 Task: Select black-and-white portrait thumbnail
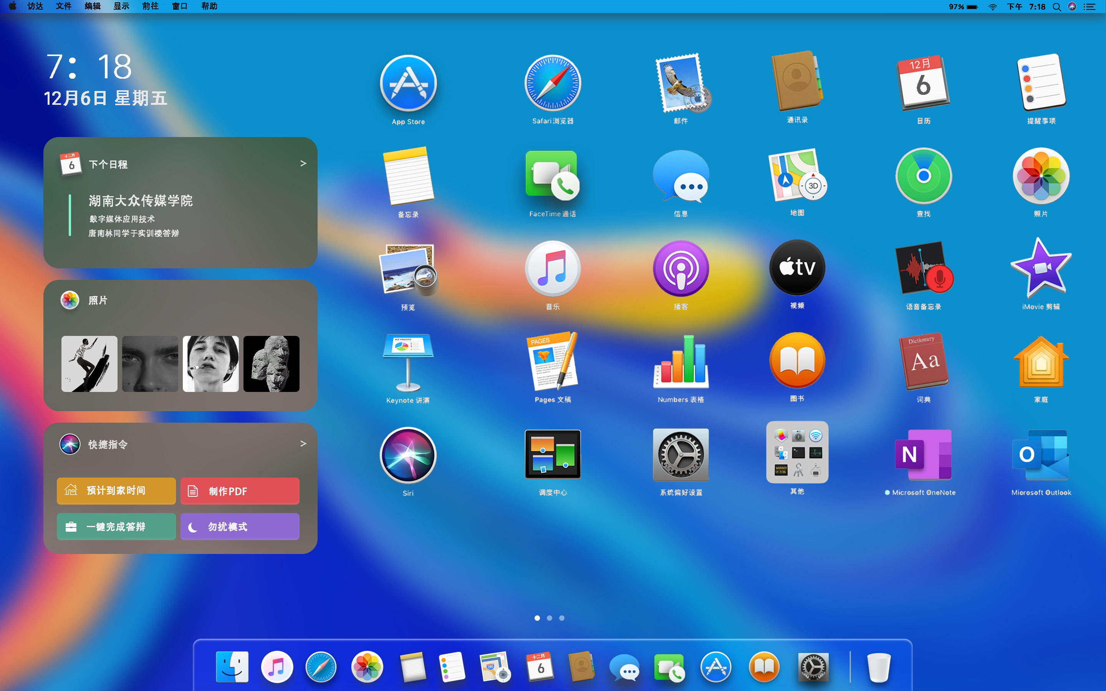(x=210, y=365)
